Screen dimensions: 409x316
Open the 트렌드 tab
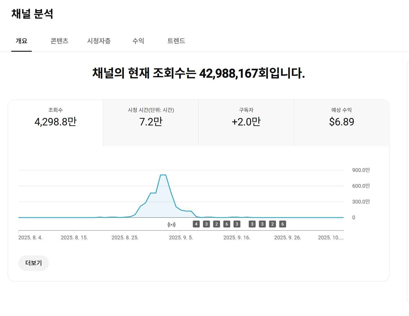(176, 41)
